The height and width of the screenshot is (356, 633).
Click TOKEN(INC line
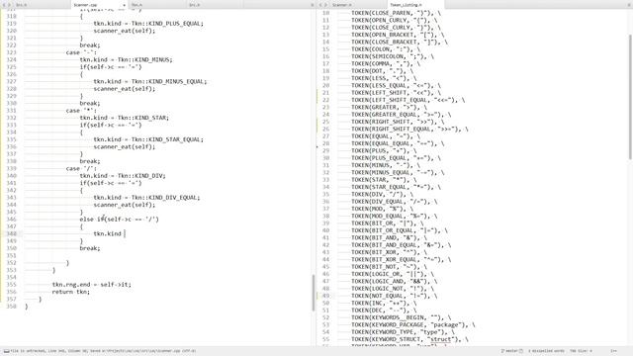(385, 304)
